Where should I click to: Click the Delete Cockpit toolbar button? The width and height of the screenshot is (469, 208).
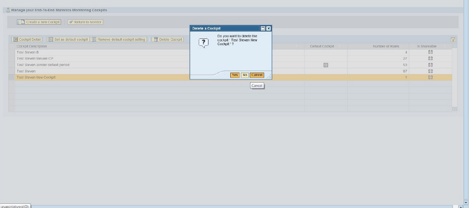pyautogui.click(x=168, y=39)
